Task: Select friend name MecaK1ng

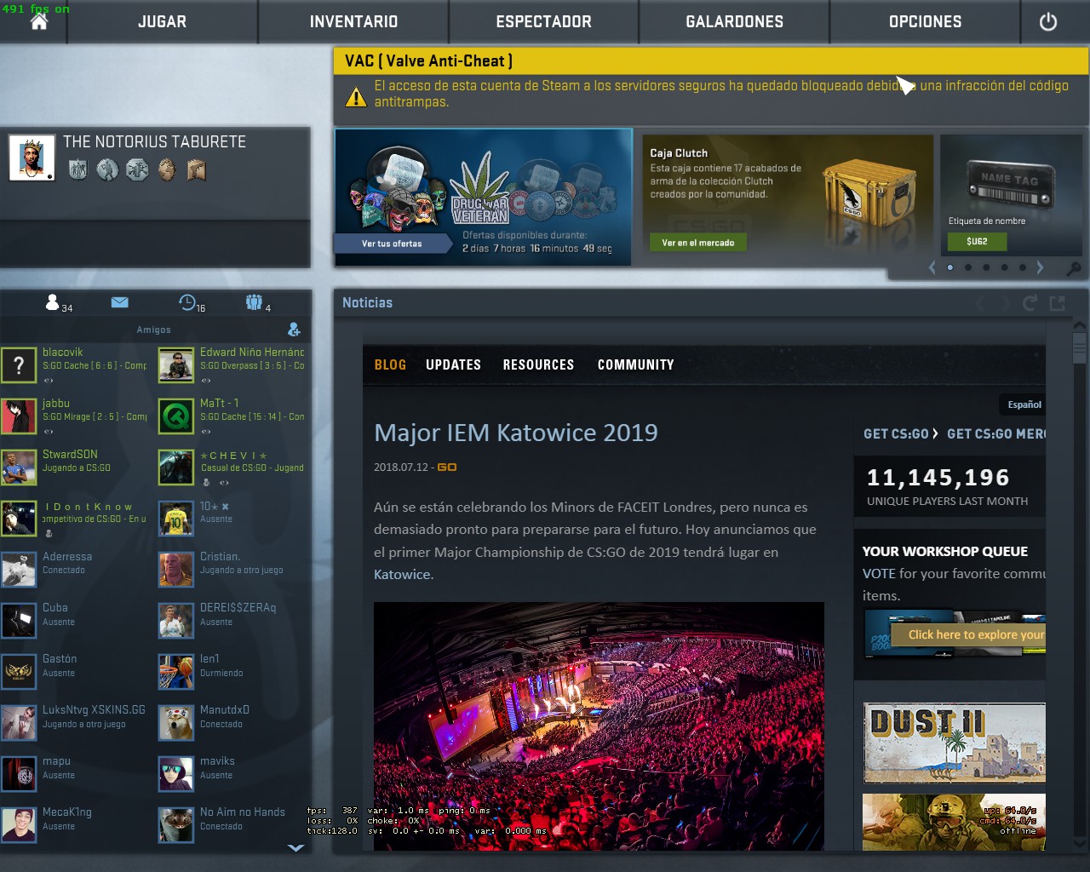Action: (x=67, y=812)
